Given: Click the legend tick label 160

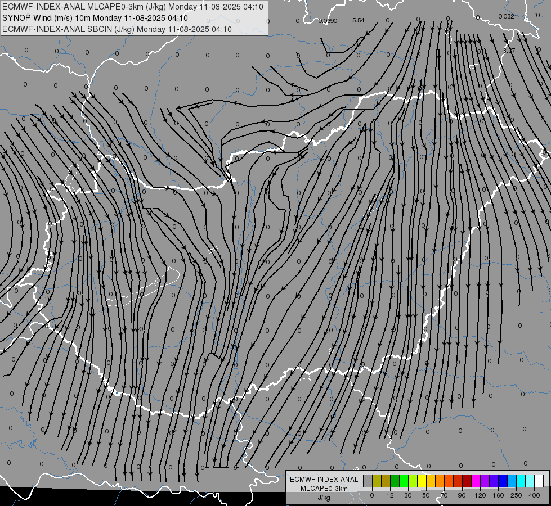Looking at the screenshot, I should click(498, 495).
